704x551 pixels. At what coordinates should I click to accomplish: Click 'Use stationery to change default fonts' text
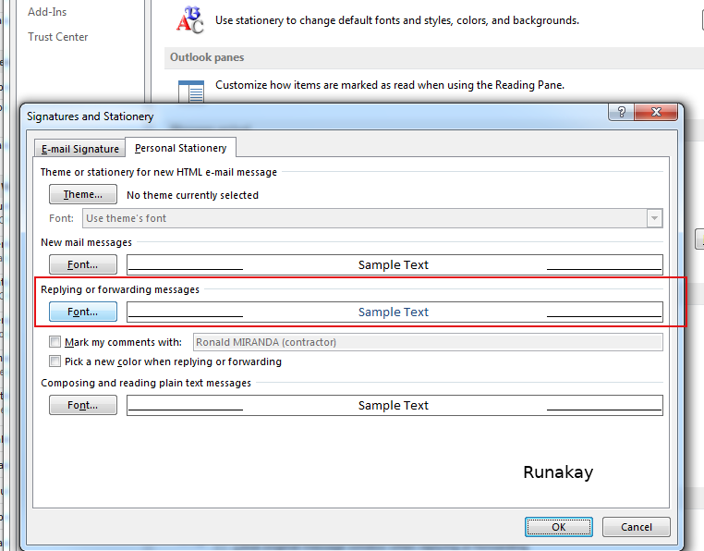coord(397,20)
